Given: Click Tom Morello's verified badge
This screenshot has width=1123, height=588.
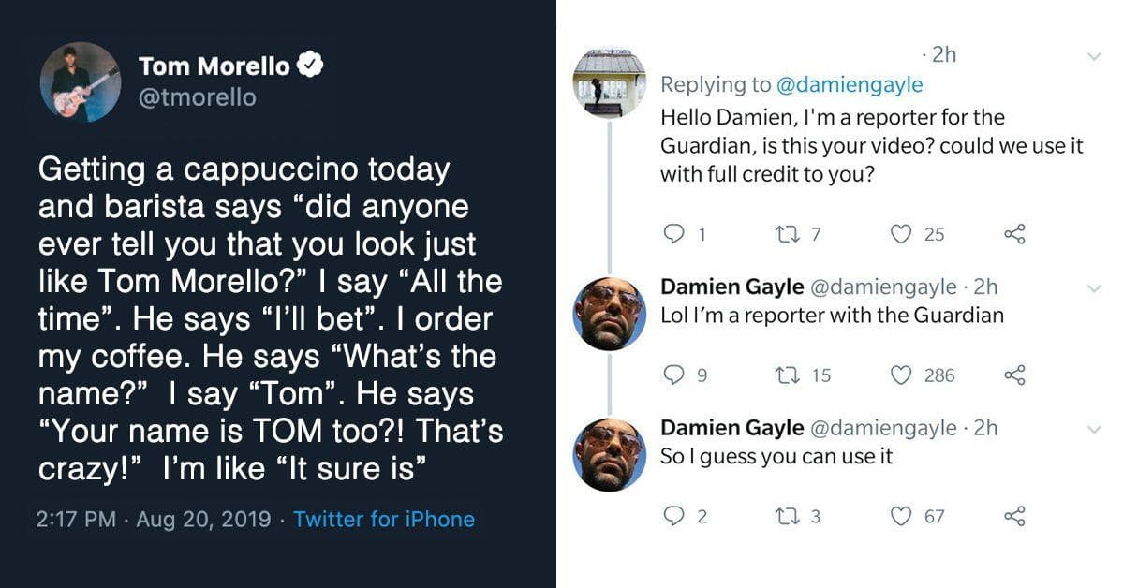Looking at the screenshot, I should (x=310, y=66).
